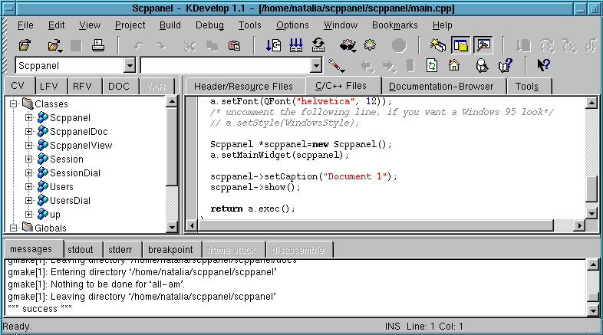Click the "*** success ***" message line
Viewport: 603px width, 335px height.
(40, 309)
